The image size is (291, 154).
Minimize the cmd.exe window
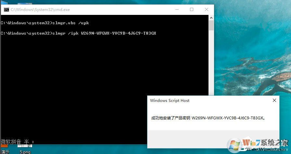click(x=177, y=9)
